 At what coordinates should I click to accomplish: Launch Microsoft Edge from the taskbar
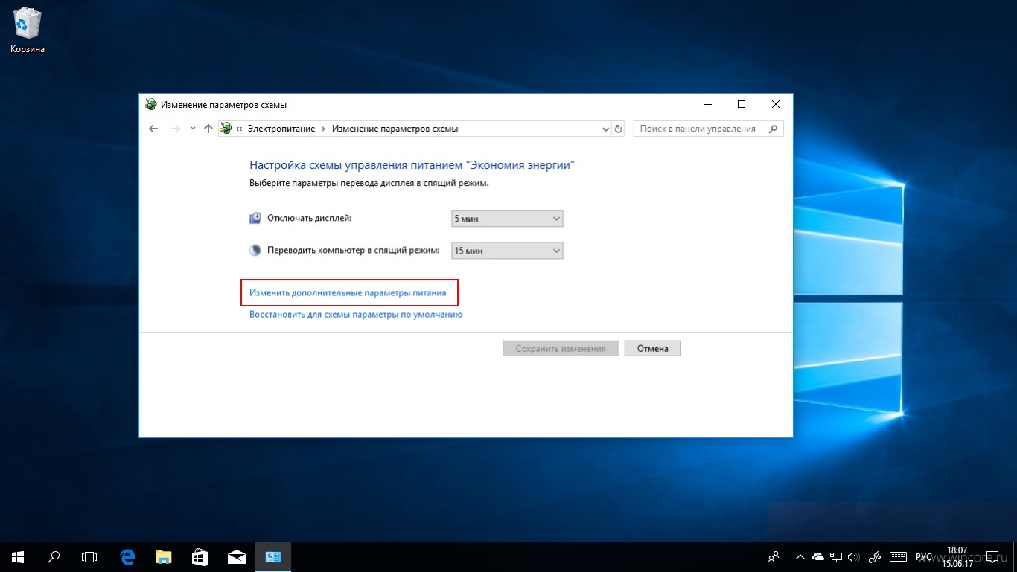127,556
